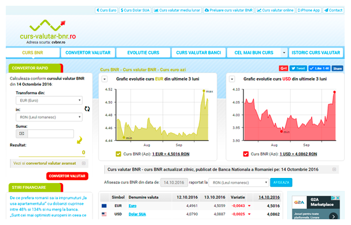Click the swap currencies arrows icon
Viewport: 351px width, 225px height.
click(x=87, y=109)
